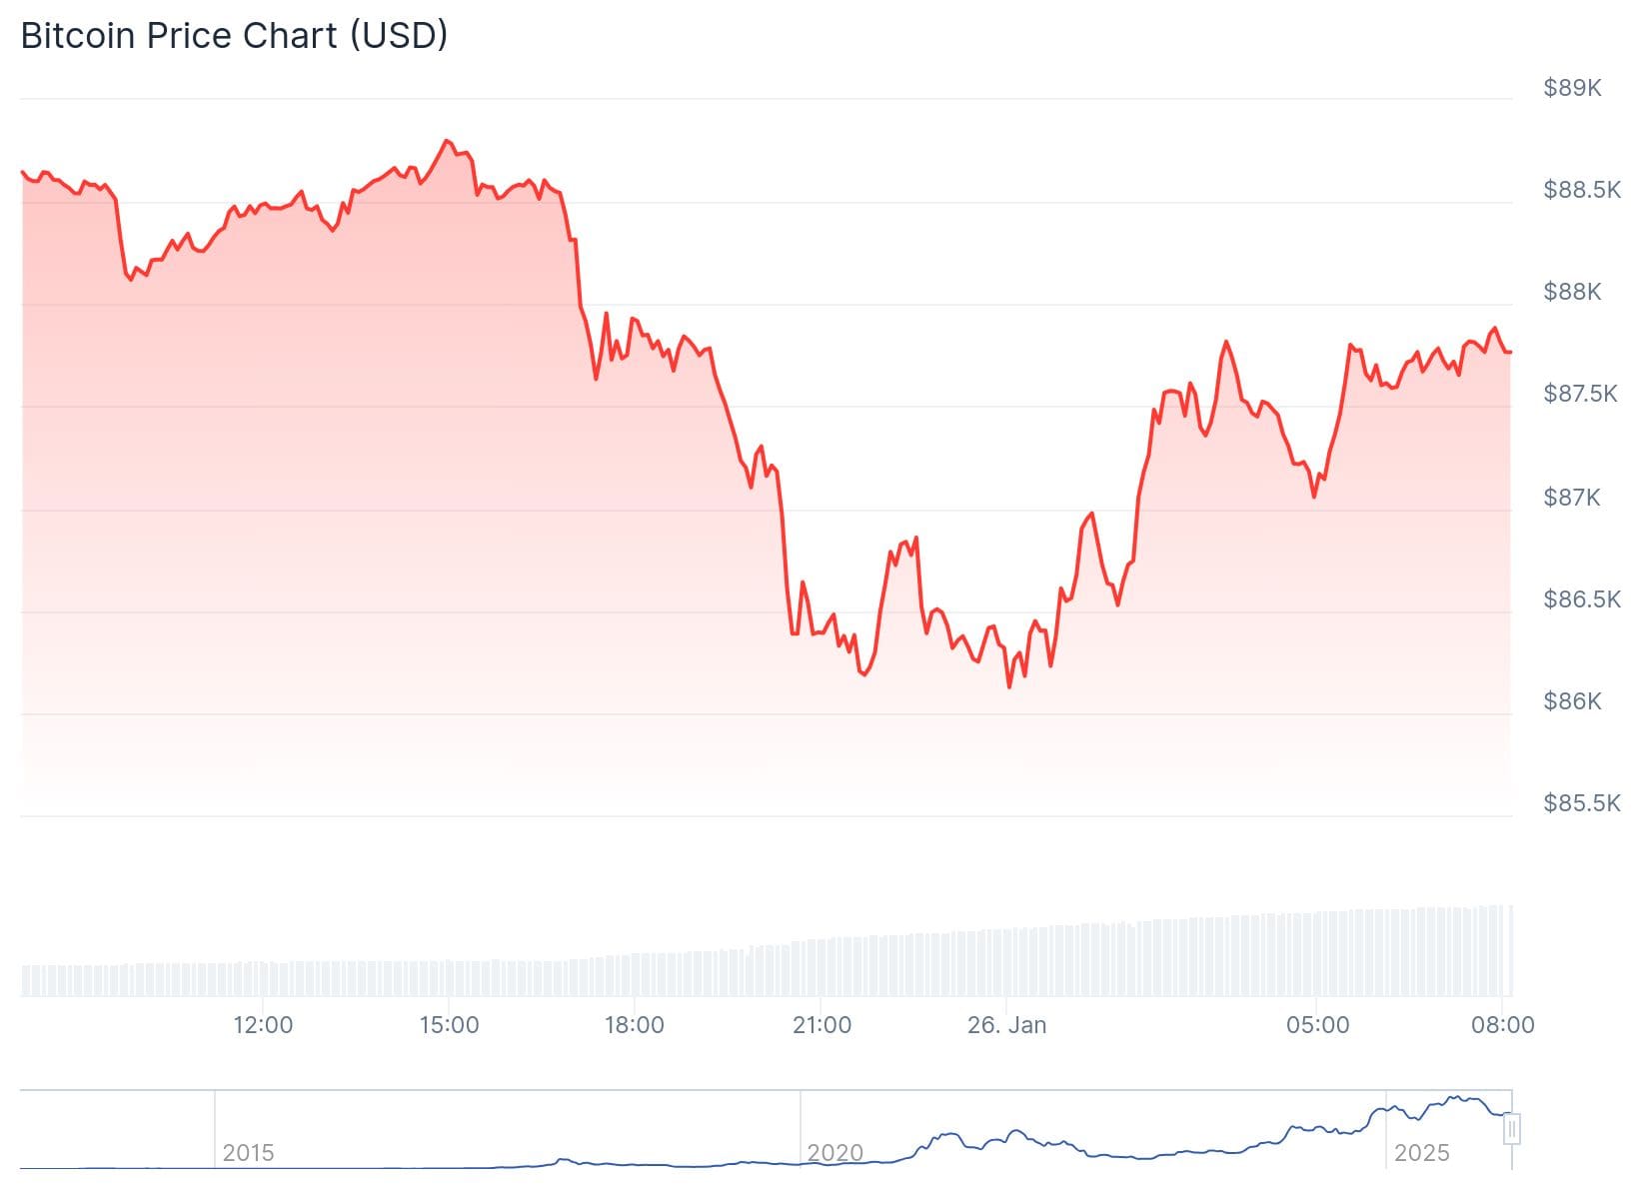The image size is (1643, 1199).
Task: Click the Bitcoin Price Chart (USD) title
Action: 234,36
